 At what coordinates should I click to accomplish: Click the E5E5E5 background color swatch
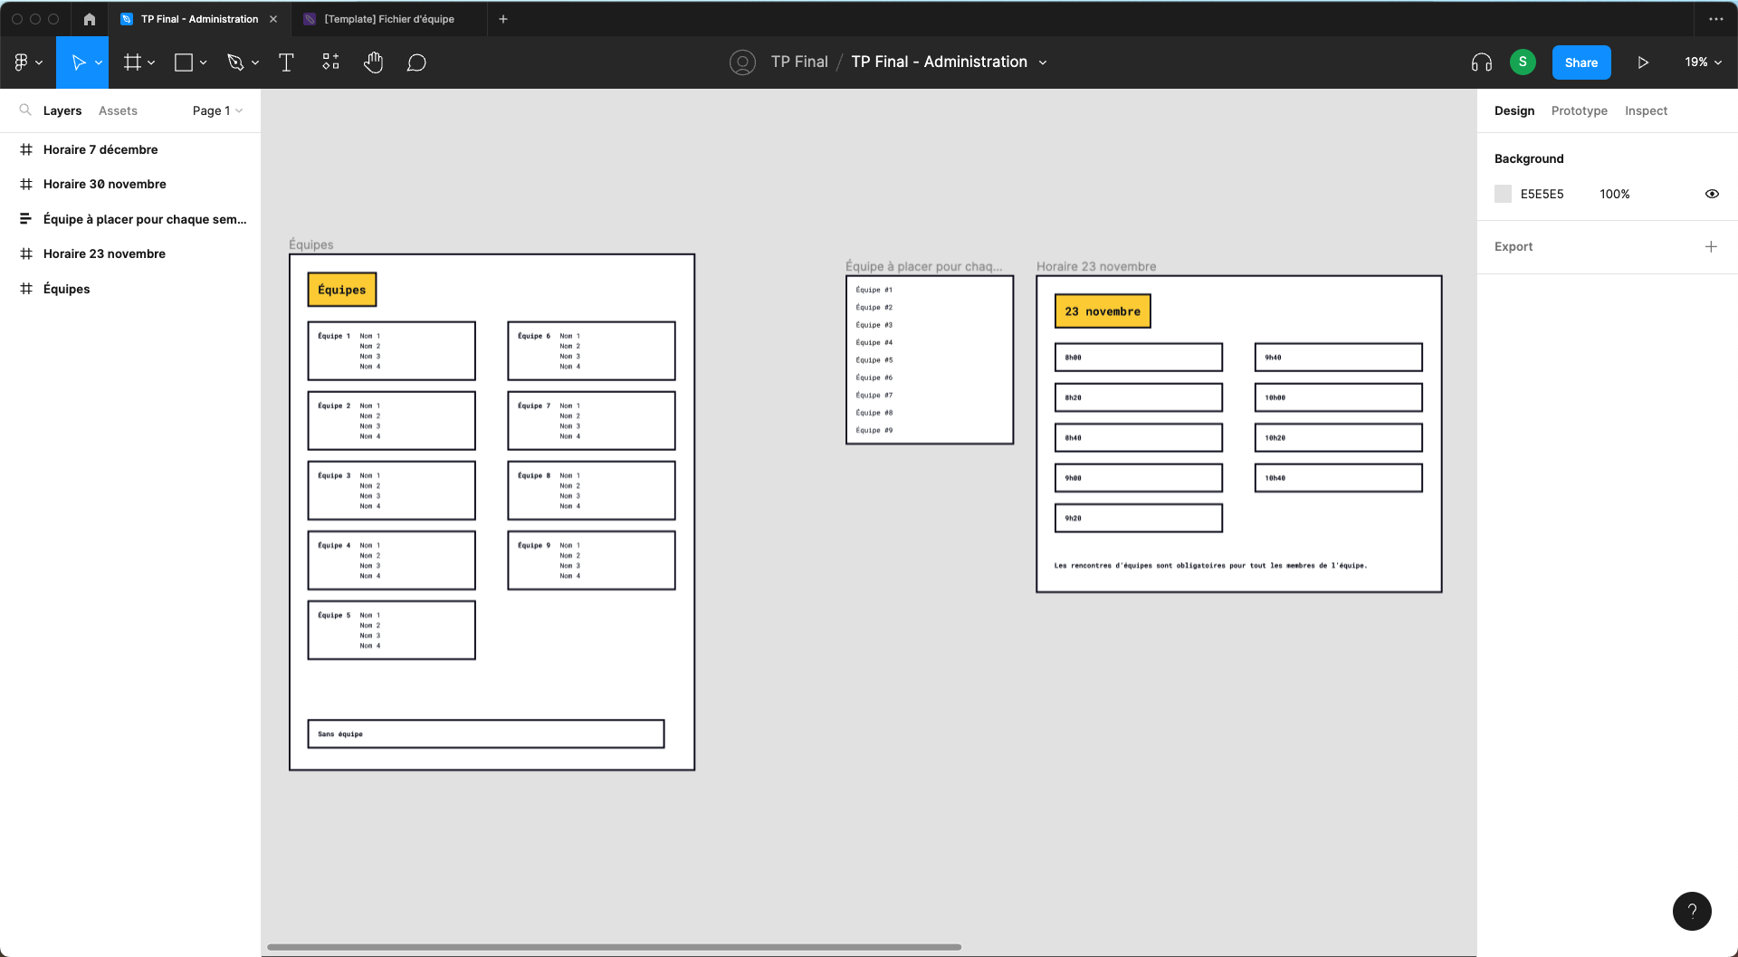[x=1503, y=194]
